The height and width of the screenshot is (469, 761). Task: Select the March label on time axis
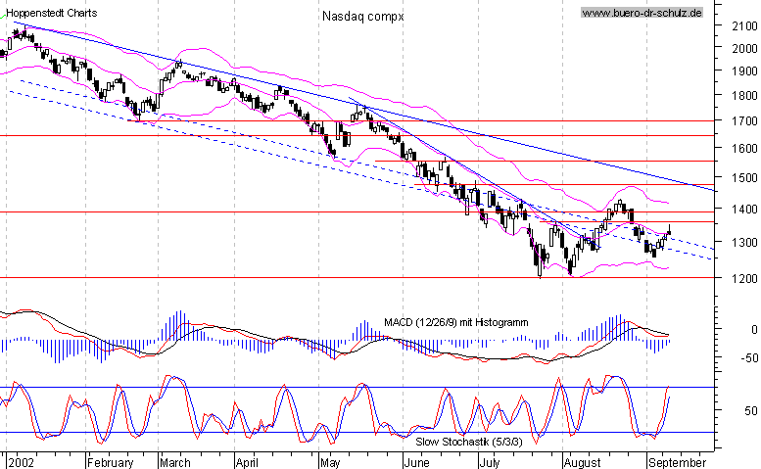pos(175,463)
